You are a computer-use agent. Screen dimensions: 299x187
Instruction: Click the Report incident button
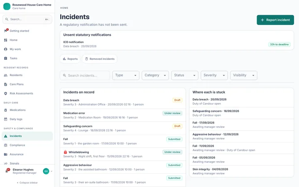pos(275,20)
